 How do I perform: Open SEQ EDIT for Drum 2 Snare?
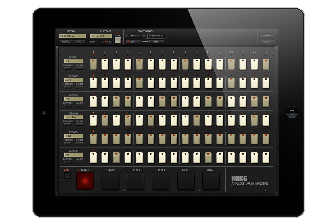[x=79, y=87]
